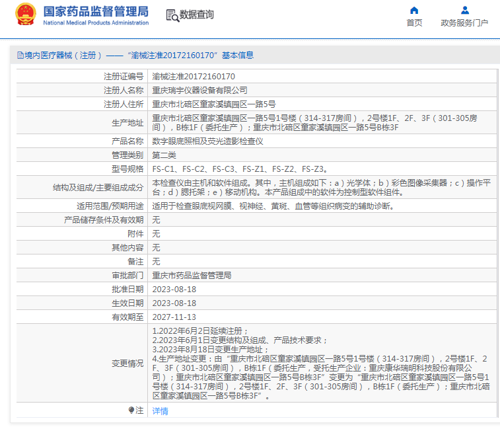
Task: Click the 基本信息 section header title
Action: 135,56
